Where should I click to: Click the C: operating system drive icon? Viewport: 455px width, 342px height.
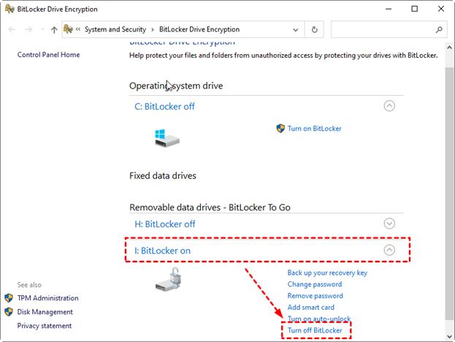(x=167, y=137)
